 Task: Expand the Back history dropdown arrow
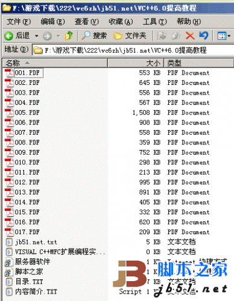pyautogui.click(x=37, y=36)
